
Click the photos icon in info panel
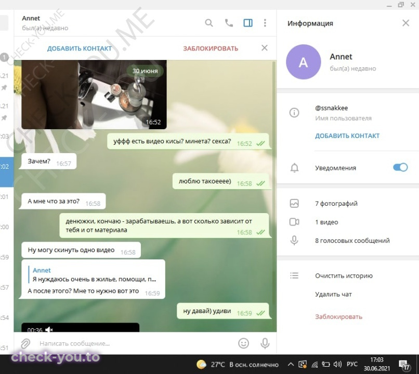coord(294,204)
